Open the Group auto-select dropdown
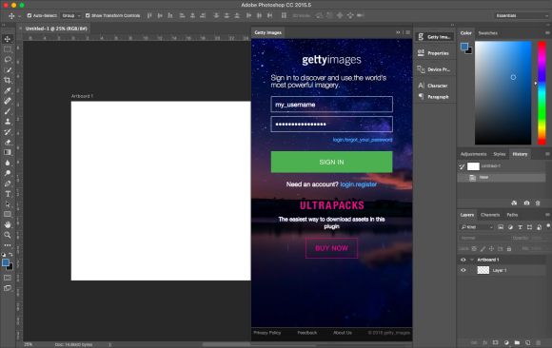552x348 pixels. tap(70, 15)
